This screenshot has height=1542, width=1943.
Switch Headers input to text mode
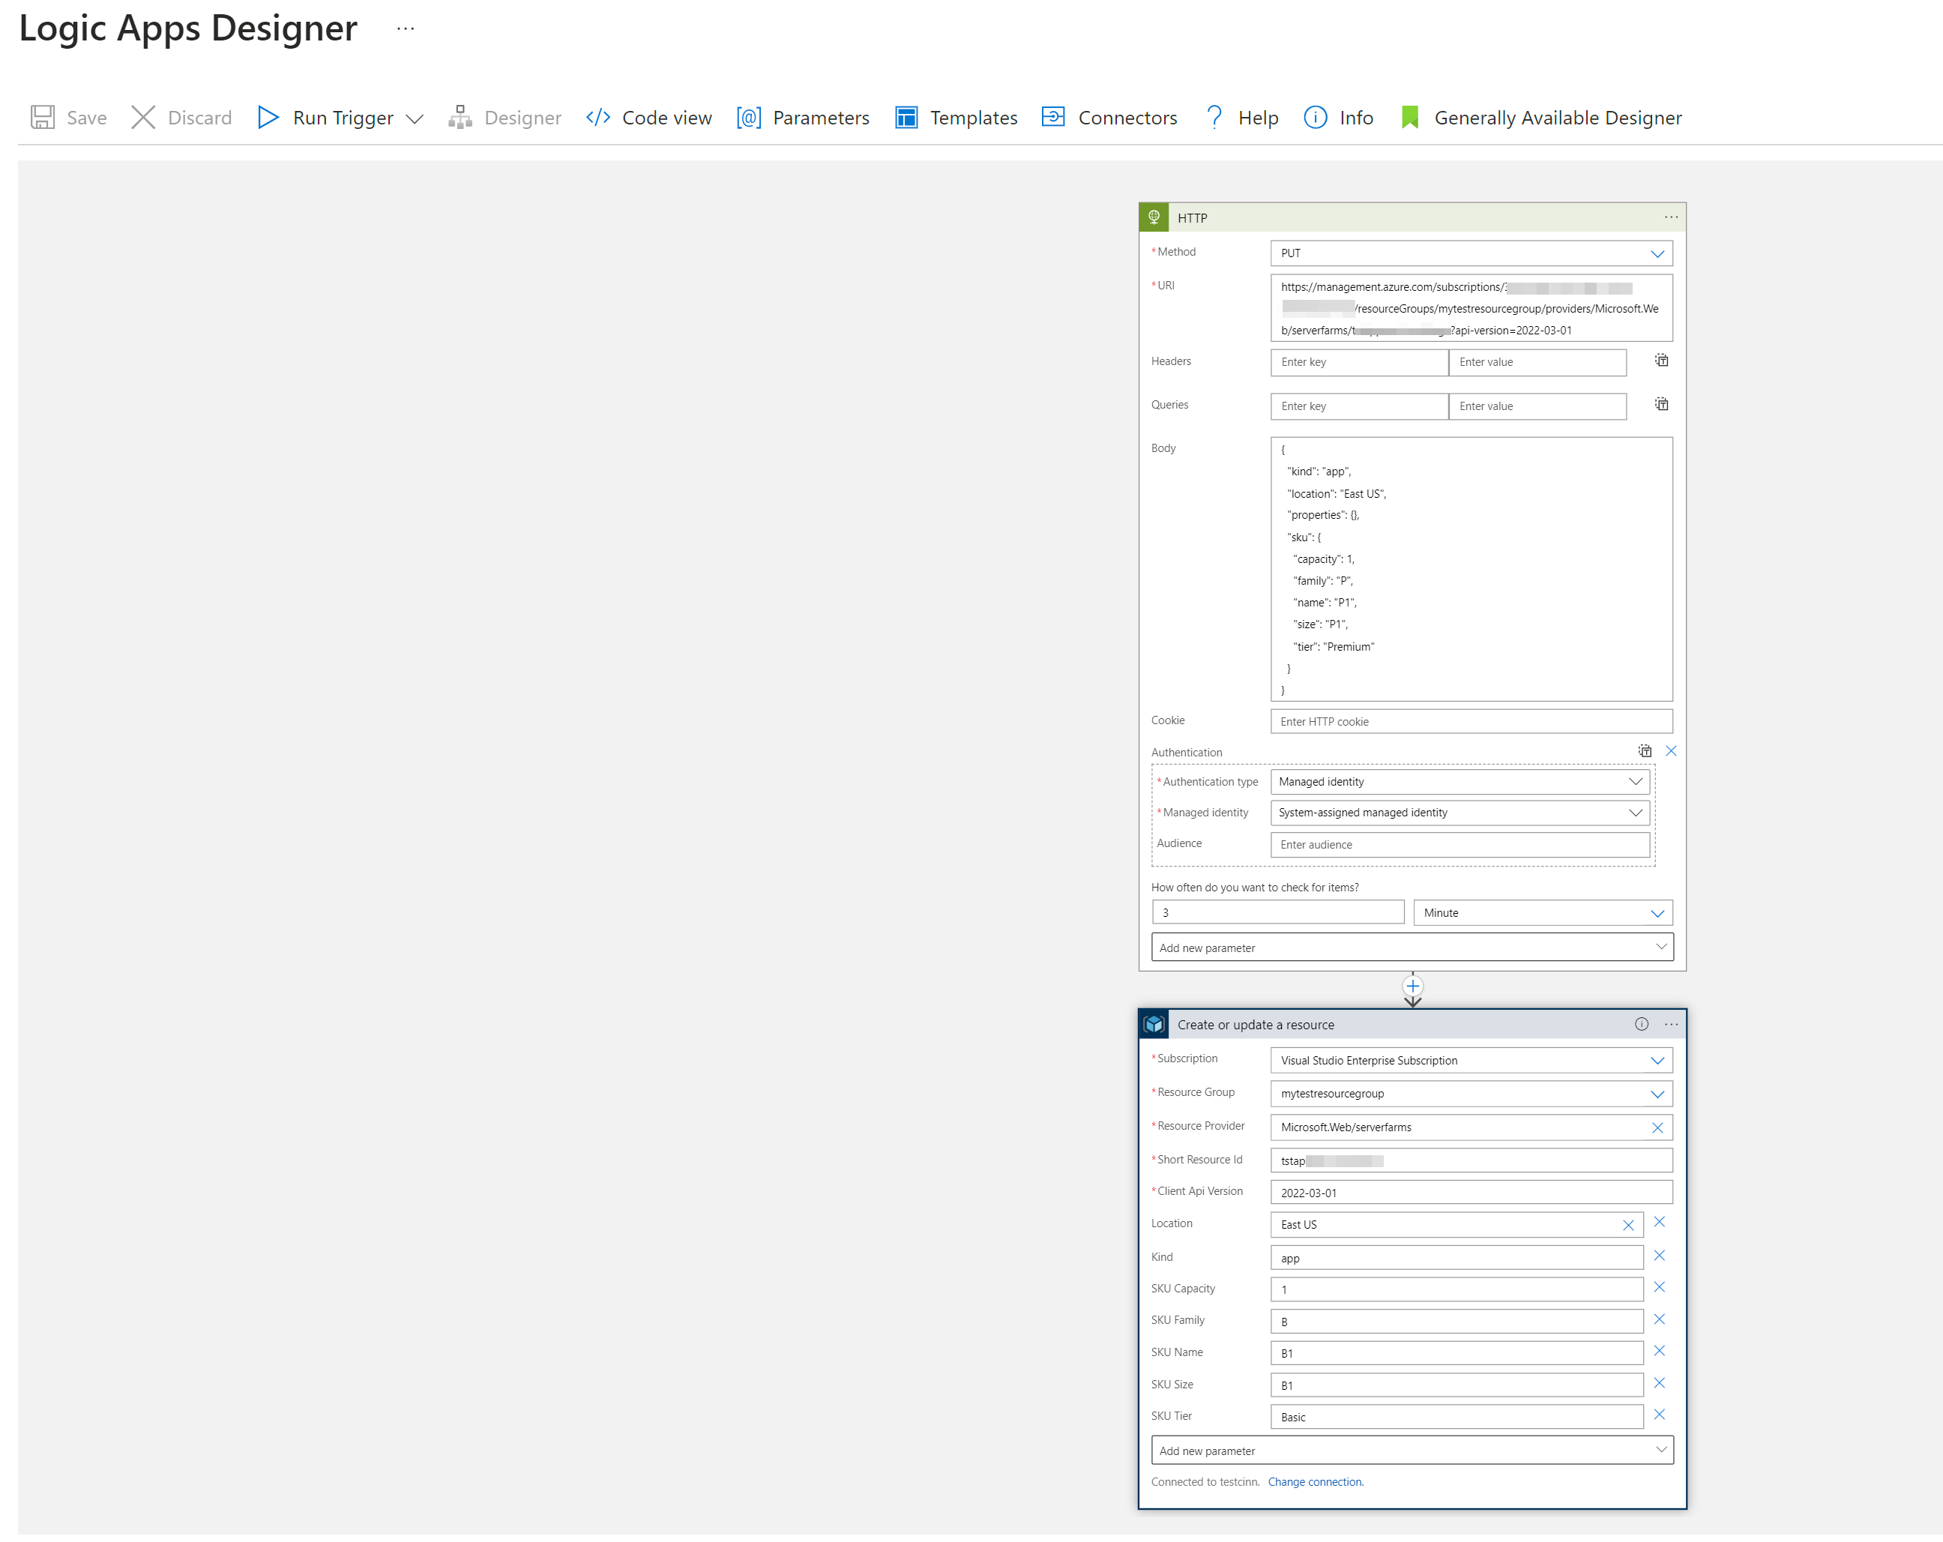point(1661,361)
